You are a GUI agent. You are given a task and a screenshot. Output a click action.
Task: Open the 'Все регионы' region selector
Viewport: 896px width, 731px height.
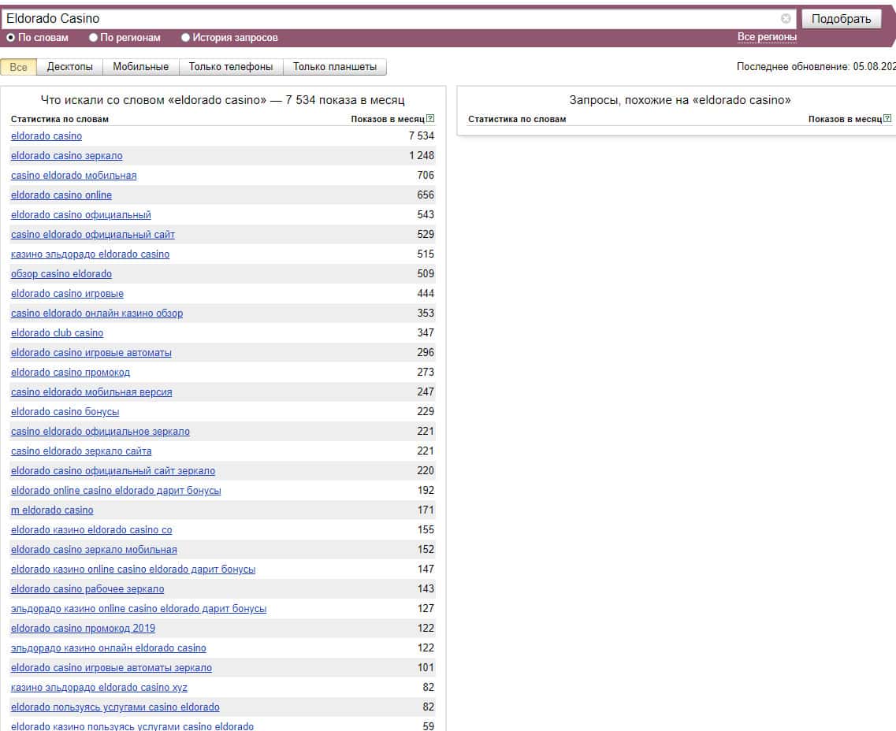[767, 37]
